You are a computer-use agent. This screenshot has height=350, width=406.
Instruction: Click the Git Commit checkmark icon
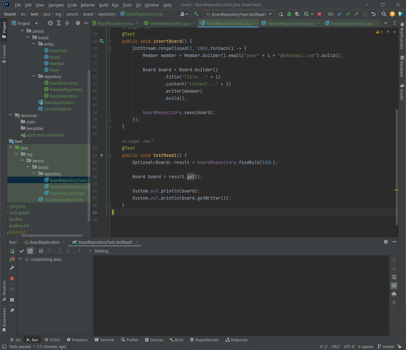coord(348,14)
